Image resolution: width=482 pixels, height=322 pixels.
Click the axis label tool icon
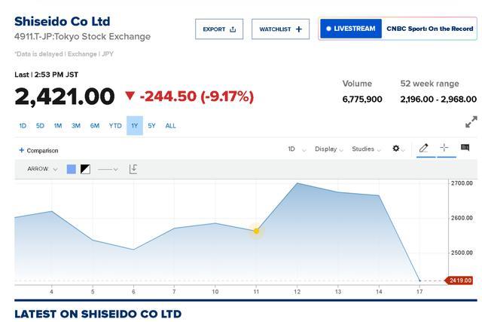tap(133, 169)
